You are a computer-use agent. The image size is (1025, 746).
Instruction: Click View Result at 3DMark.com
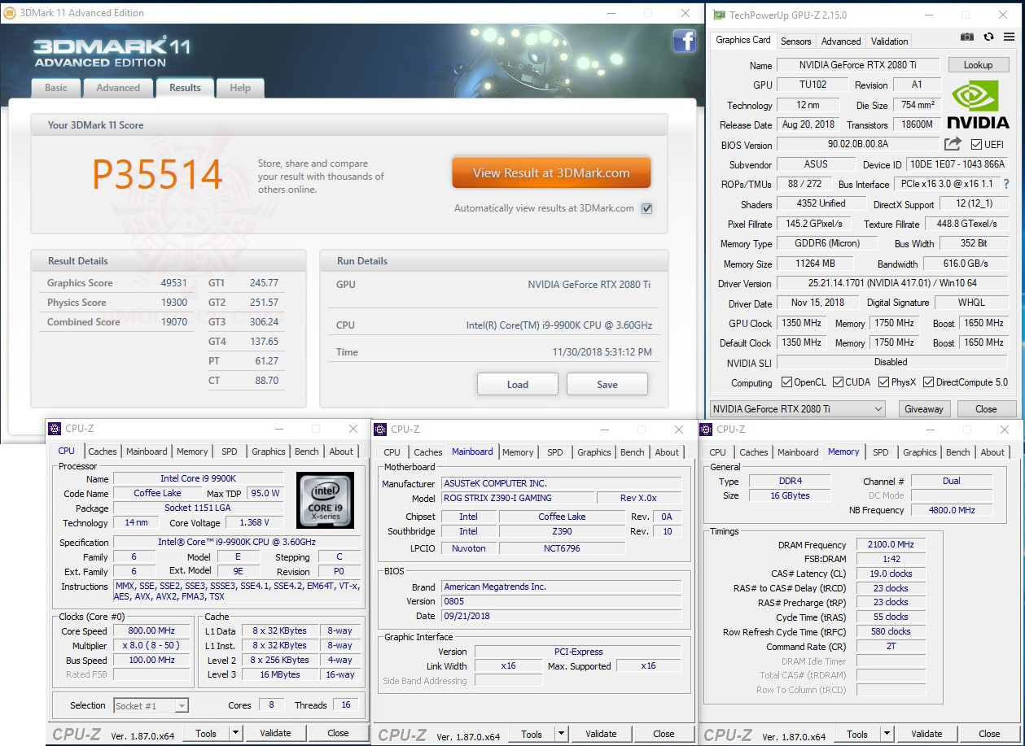(x=551, y=172)
